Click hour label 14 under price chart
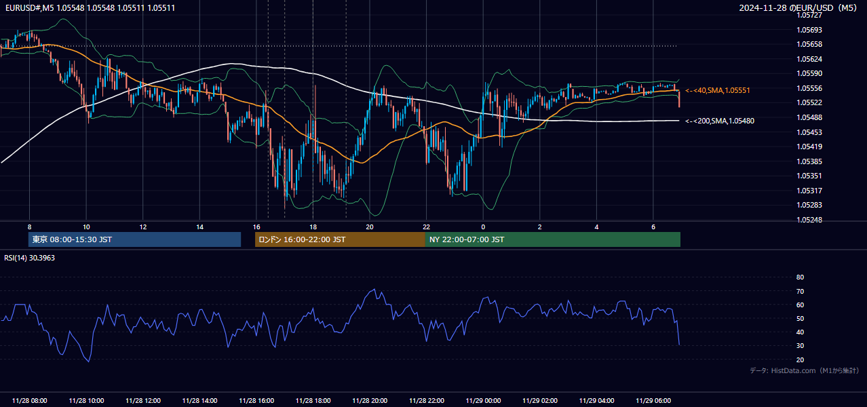The width and height of the screenshot is (867, 407). click(199, 227)
